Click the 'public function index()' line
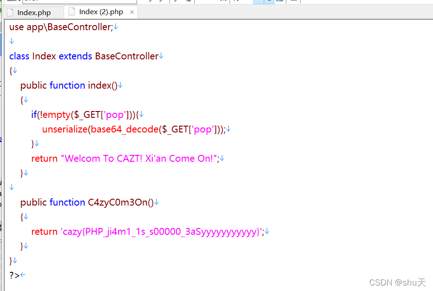The height and width of the screenshot is (291, 433). pyautogui.click(x=69, y=85)
